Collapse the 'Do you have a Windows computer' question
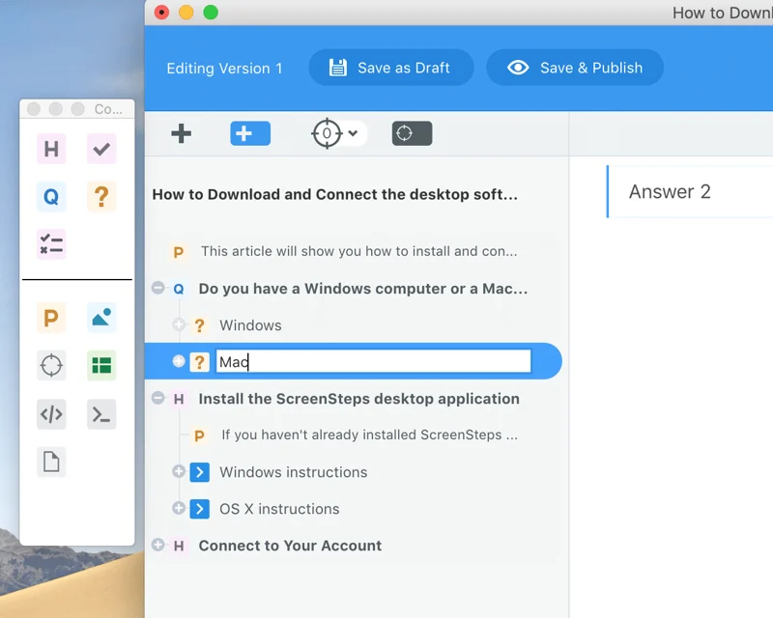The height and width of the screenshot is (618, 773). (157, 288)
